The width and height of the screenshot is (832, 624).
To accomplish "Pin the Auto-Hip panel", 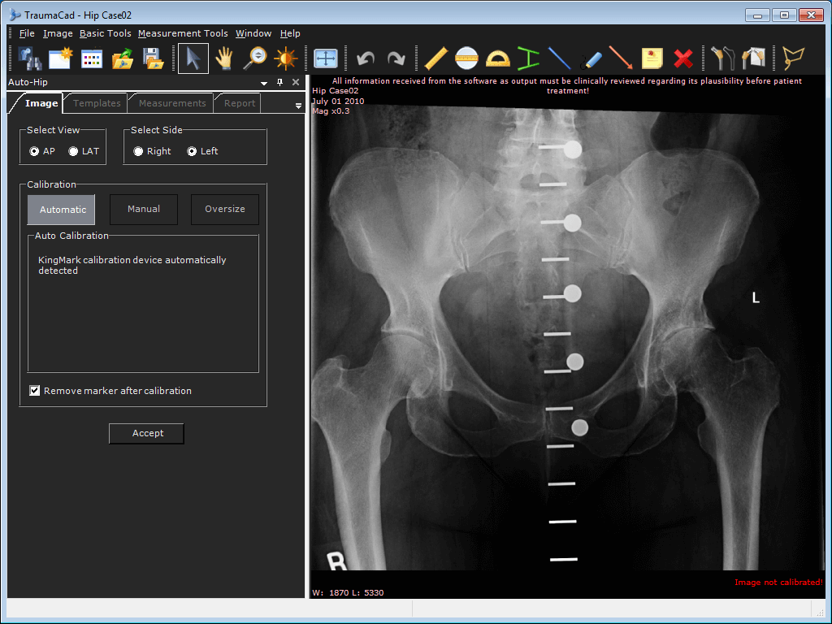I will coord(279,82).
